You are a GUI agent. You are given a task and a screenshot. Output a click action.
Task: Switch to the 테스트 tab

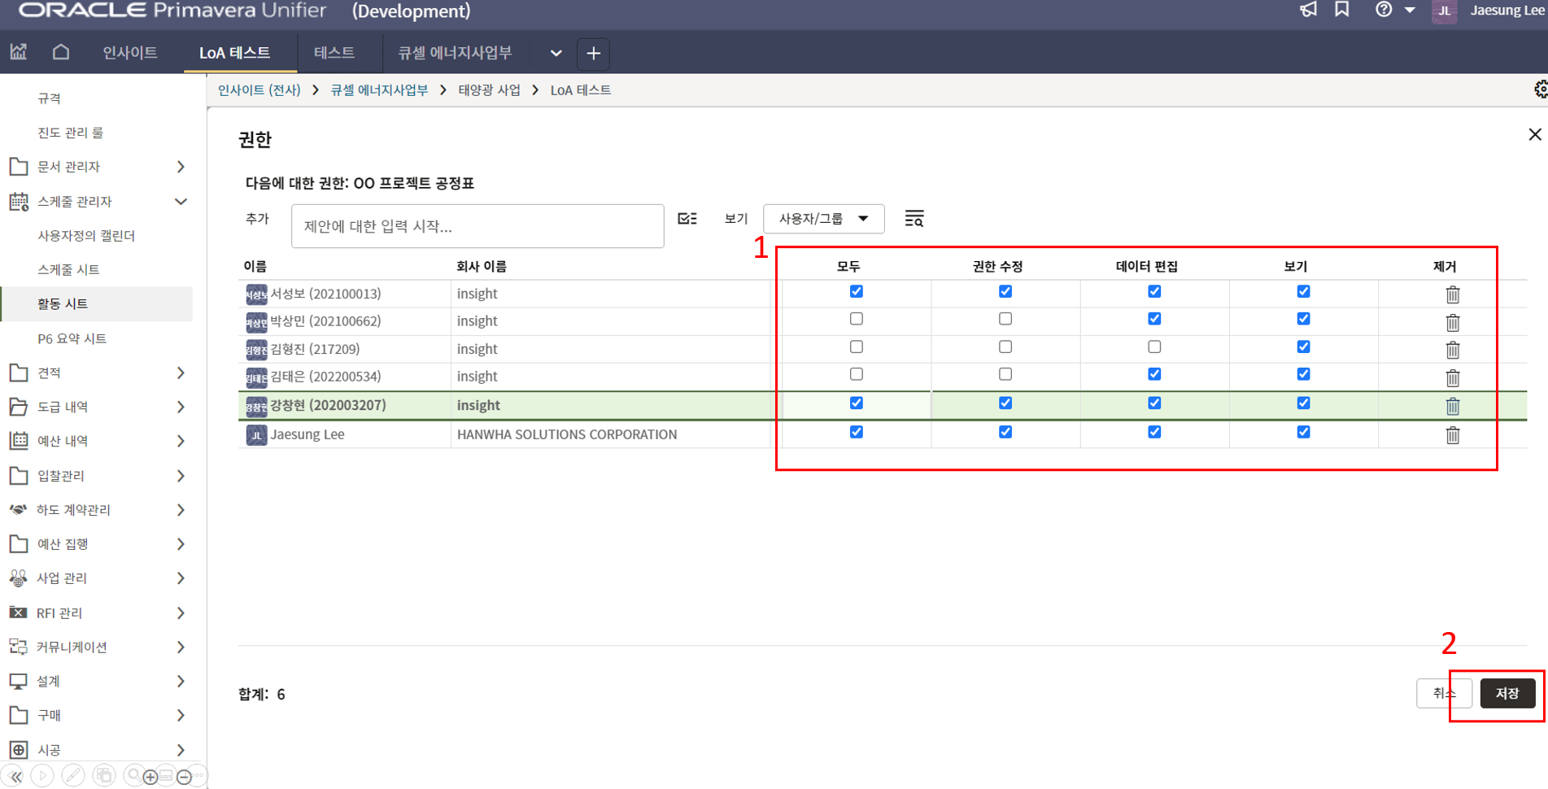pyautogui.click(x=334, y=53)
